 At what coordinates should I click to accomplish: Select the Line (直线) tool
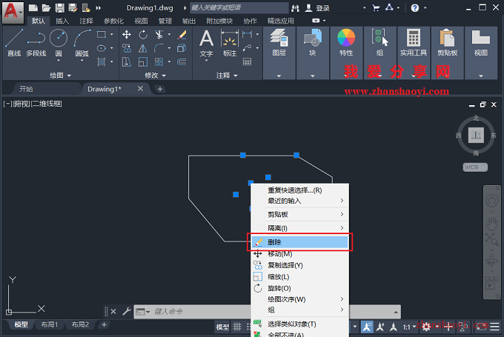(14, 43)
